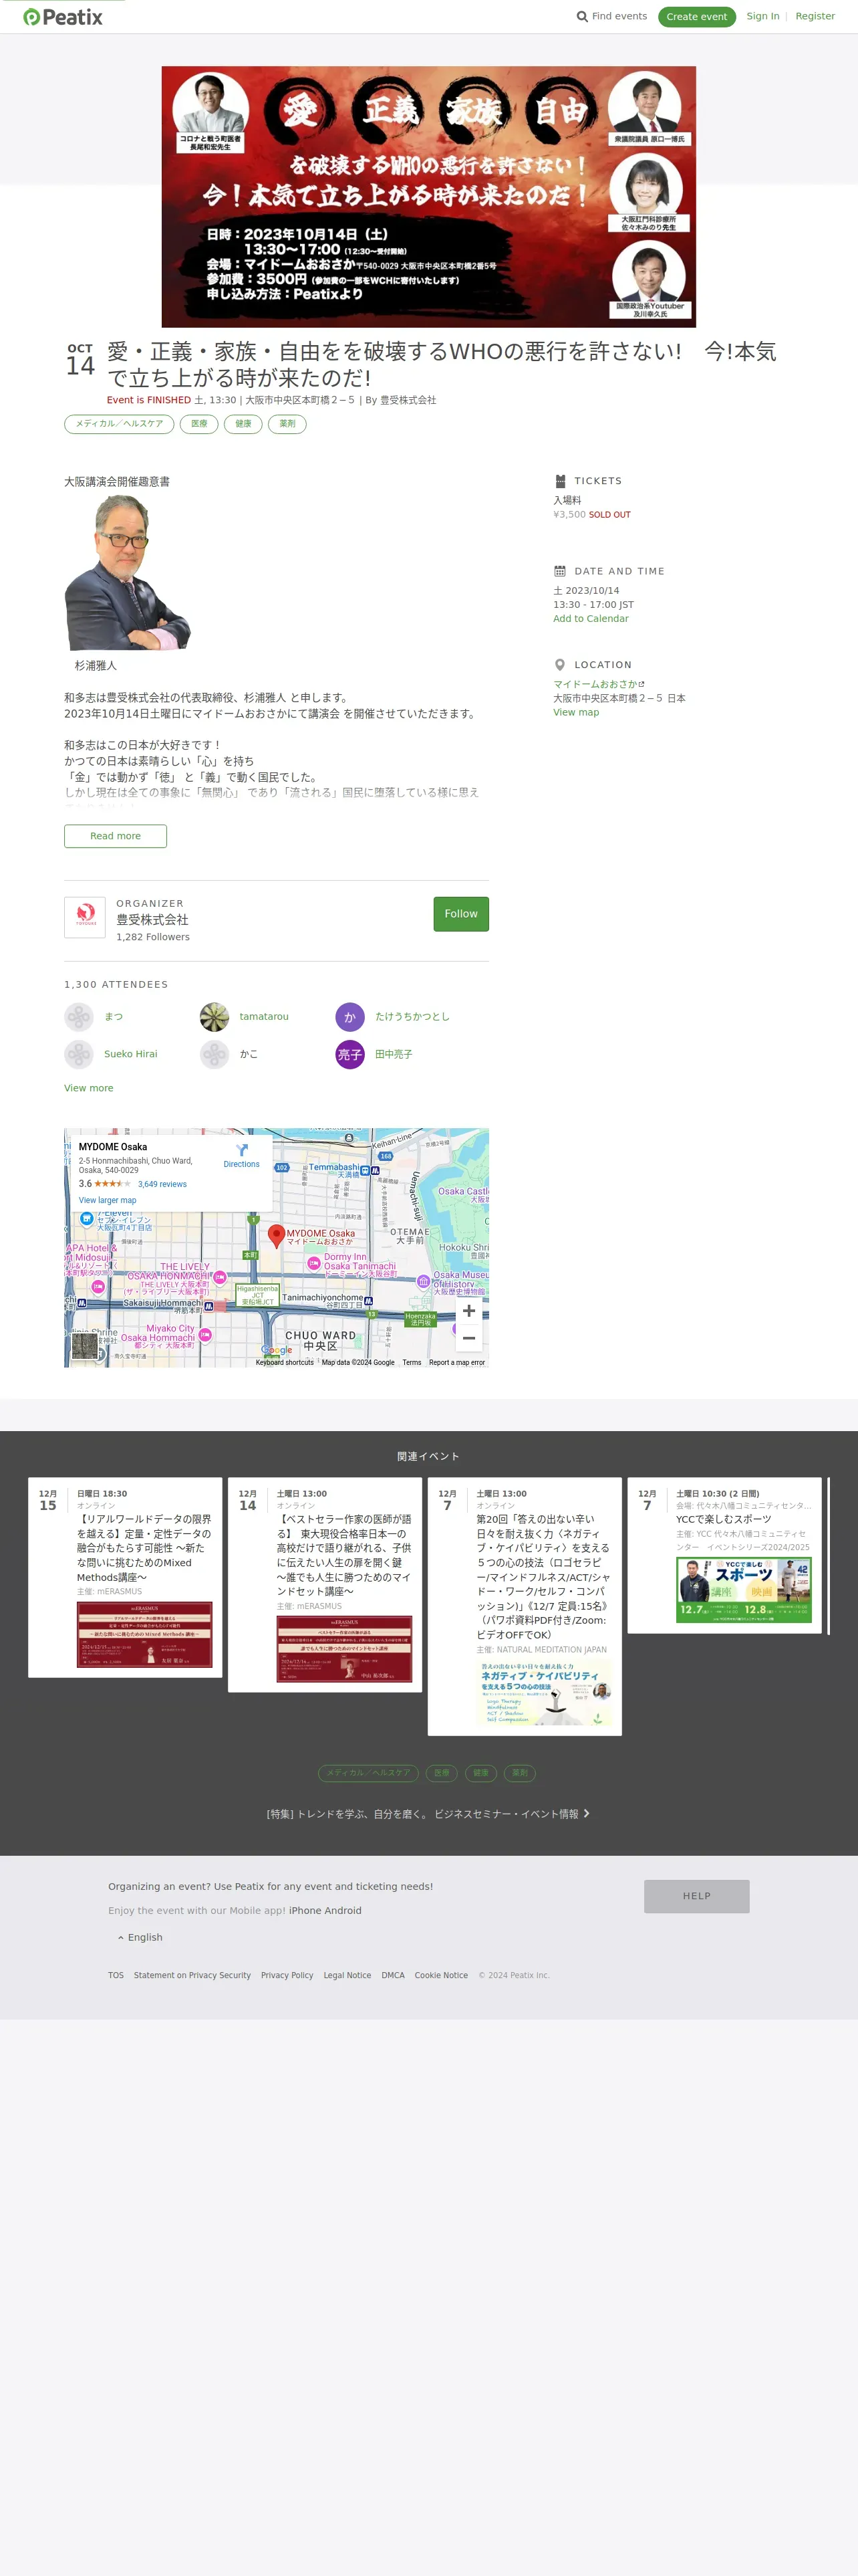
Task: Select the 医療 tag under the title
Action: (x=198, y=424)
